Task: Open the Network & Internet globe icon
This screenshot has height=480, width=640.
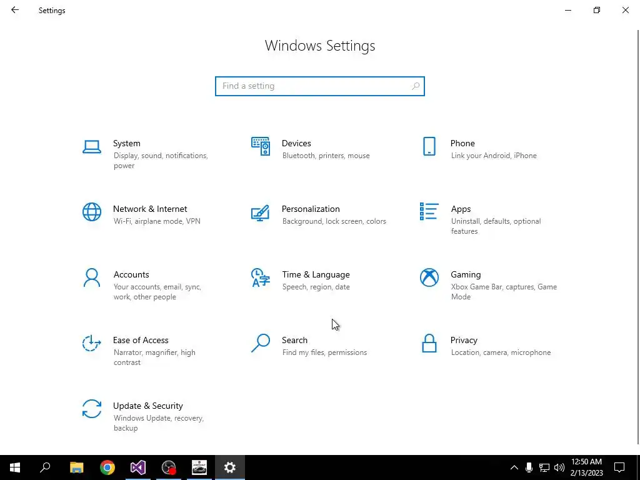Action: (92, 212)
